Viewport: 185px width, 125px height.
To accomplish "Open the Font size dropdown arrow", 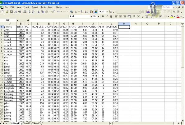I will click(98, 16).
